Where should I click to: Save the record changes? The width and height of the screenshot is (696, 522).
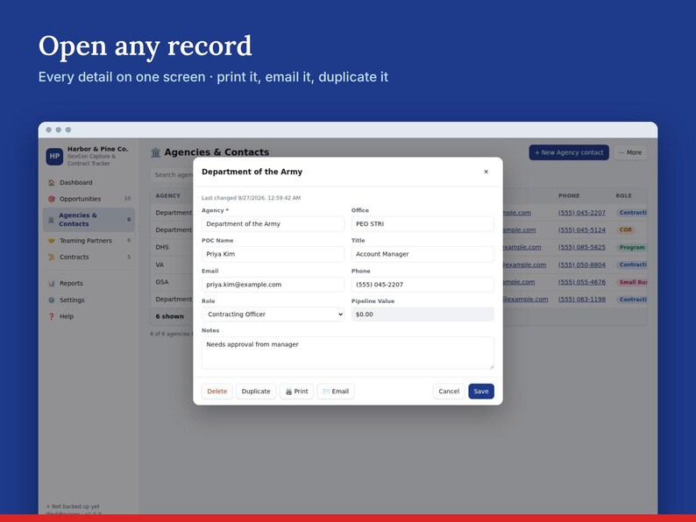click(x=481, y=391)
